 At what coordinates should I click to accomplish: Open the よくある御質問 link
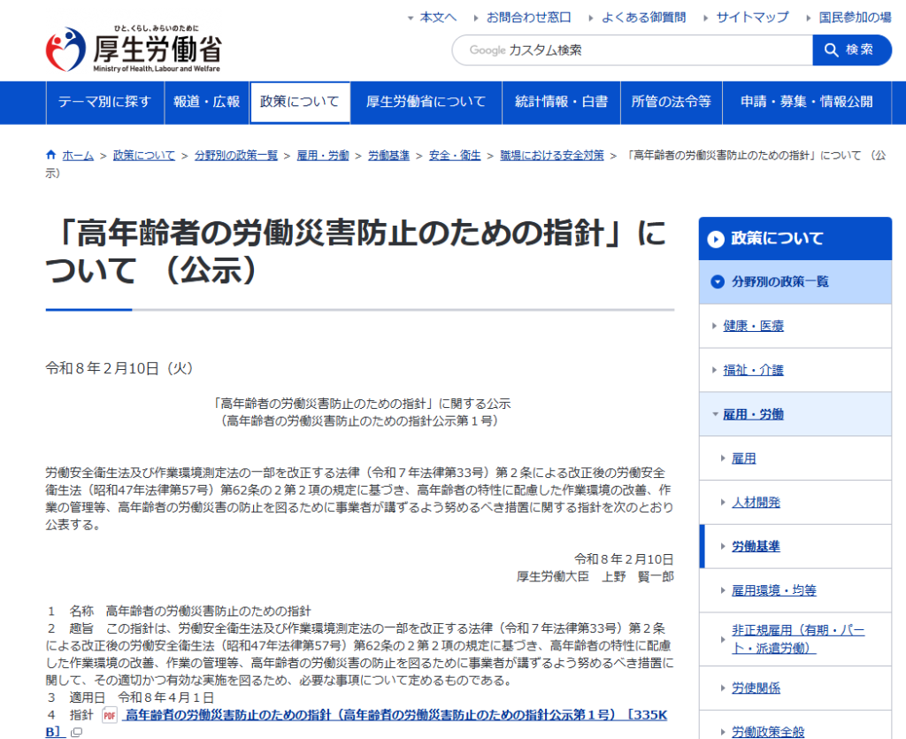pos(644,16)
